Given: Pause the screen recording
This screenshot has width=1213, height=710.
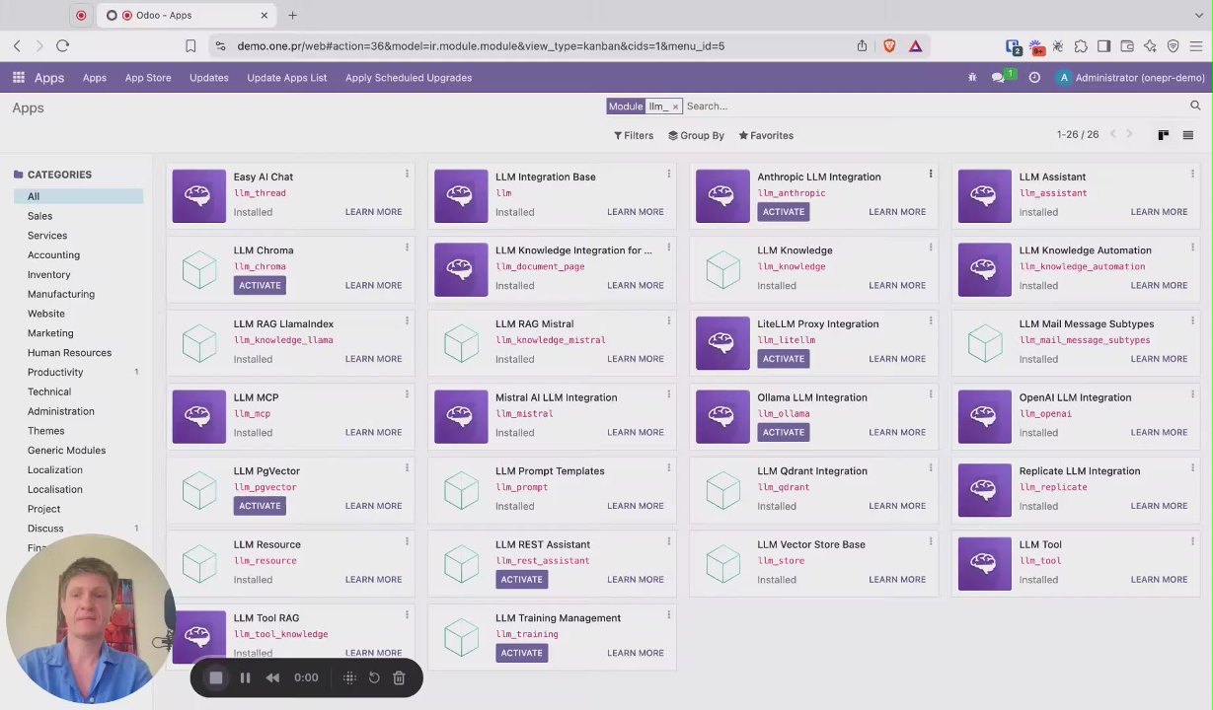Looking at the screenshot, I should tap(245, 677).
